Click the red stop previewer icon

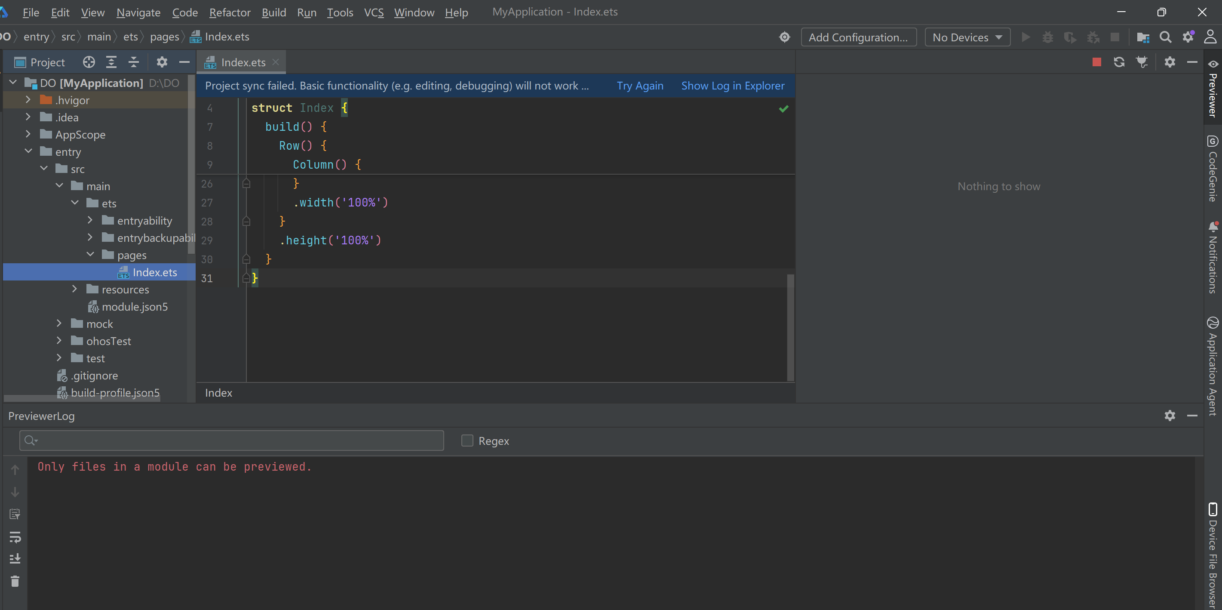coord(1096,62)
